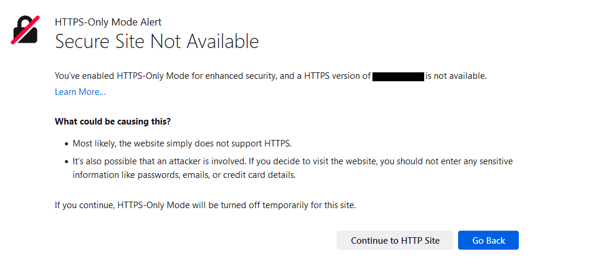Click the "an attacker is involved" phrase
This screenshot has height=271, width=589.
(x=192, y=161)
